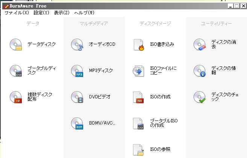Click the データ column heading
This screenshot has height=158, width=247.
(33, 24)
